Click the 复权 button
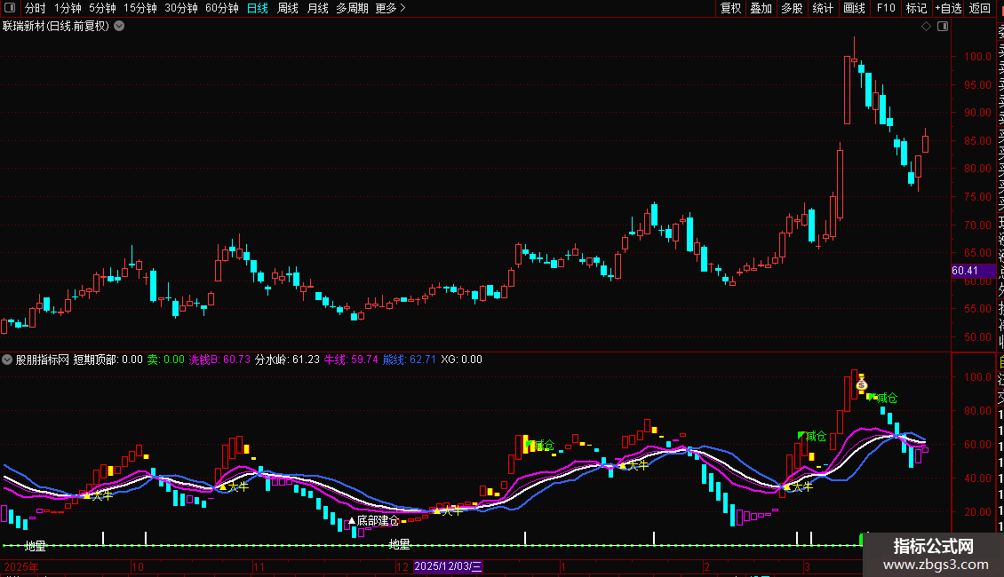This screenshot has height=577, width=1004. [730, 8]
